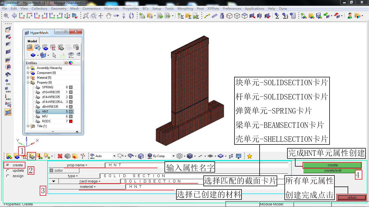Screen dimensions: 369x207
Task: Open the card image arrow dropdown
Action: 53,181
